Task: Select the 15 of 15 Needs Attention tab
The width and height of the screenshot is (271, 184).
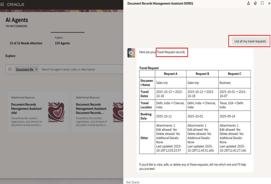Action: point(26,43)
